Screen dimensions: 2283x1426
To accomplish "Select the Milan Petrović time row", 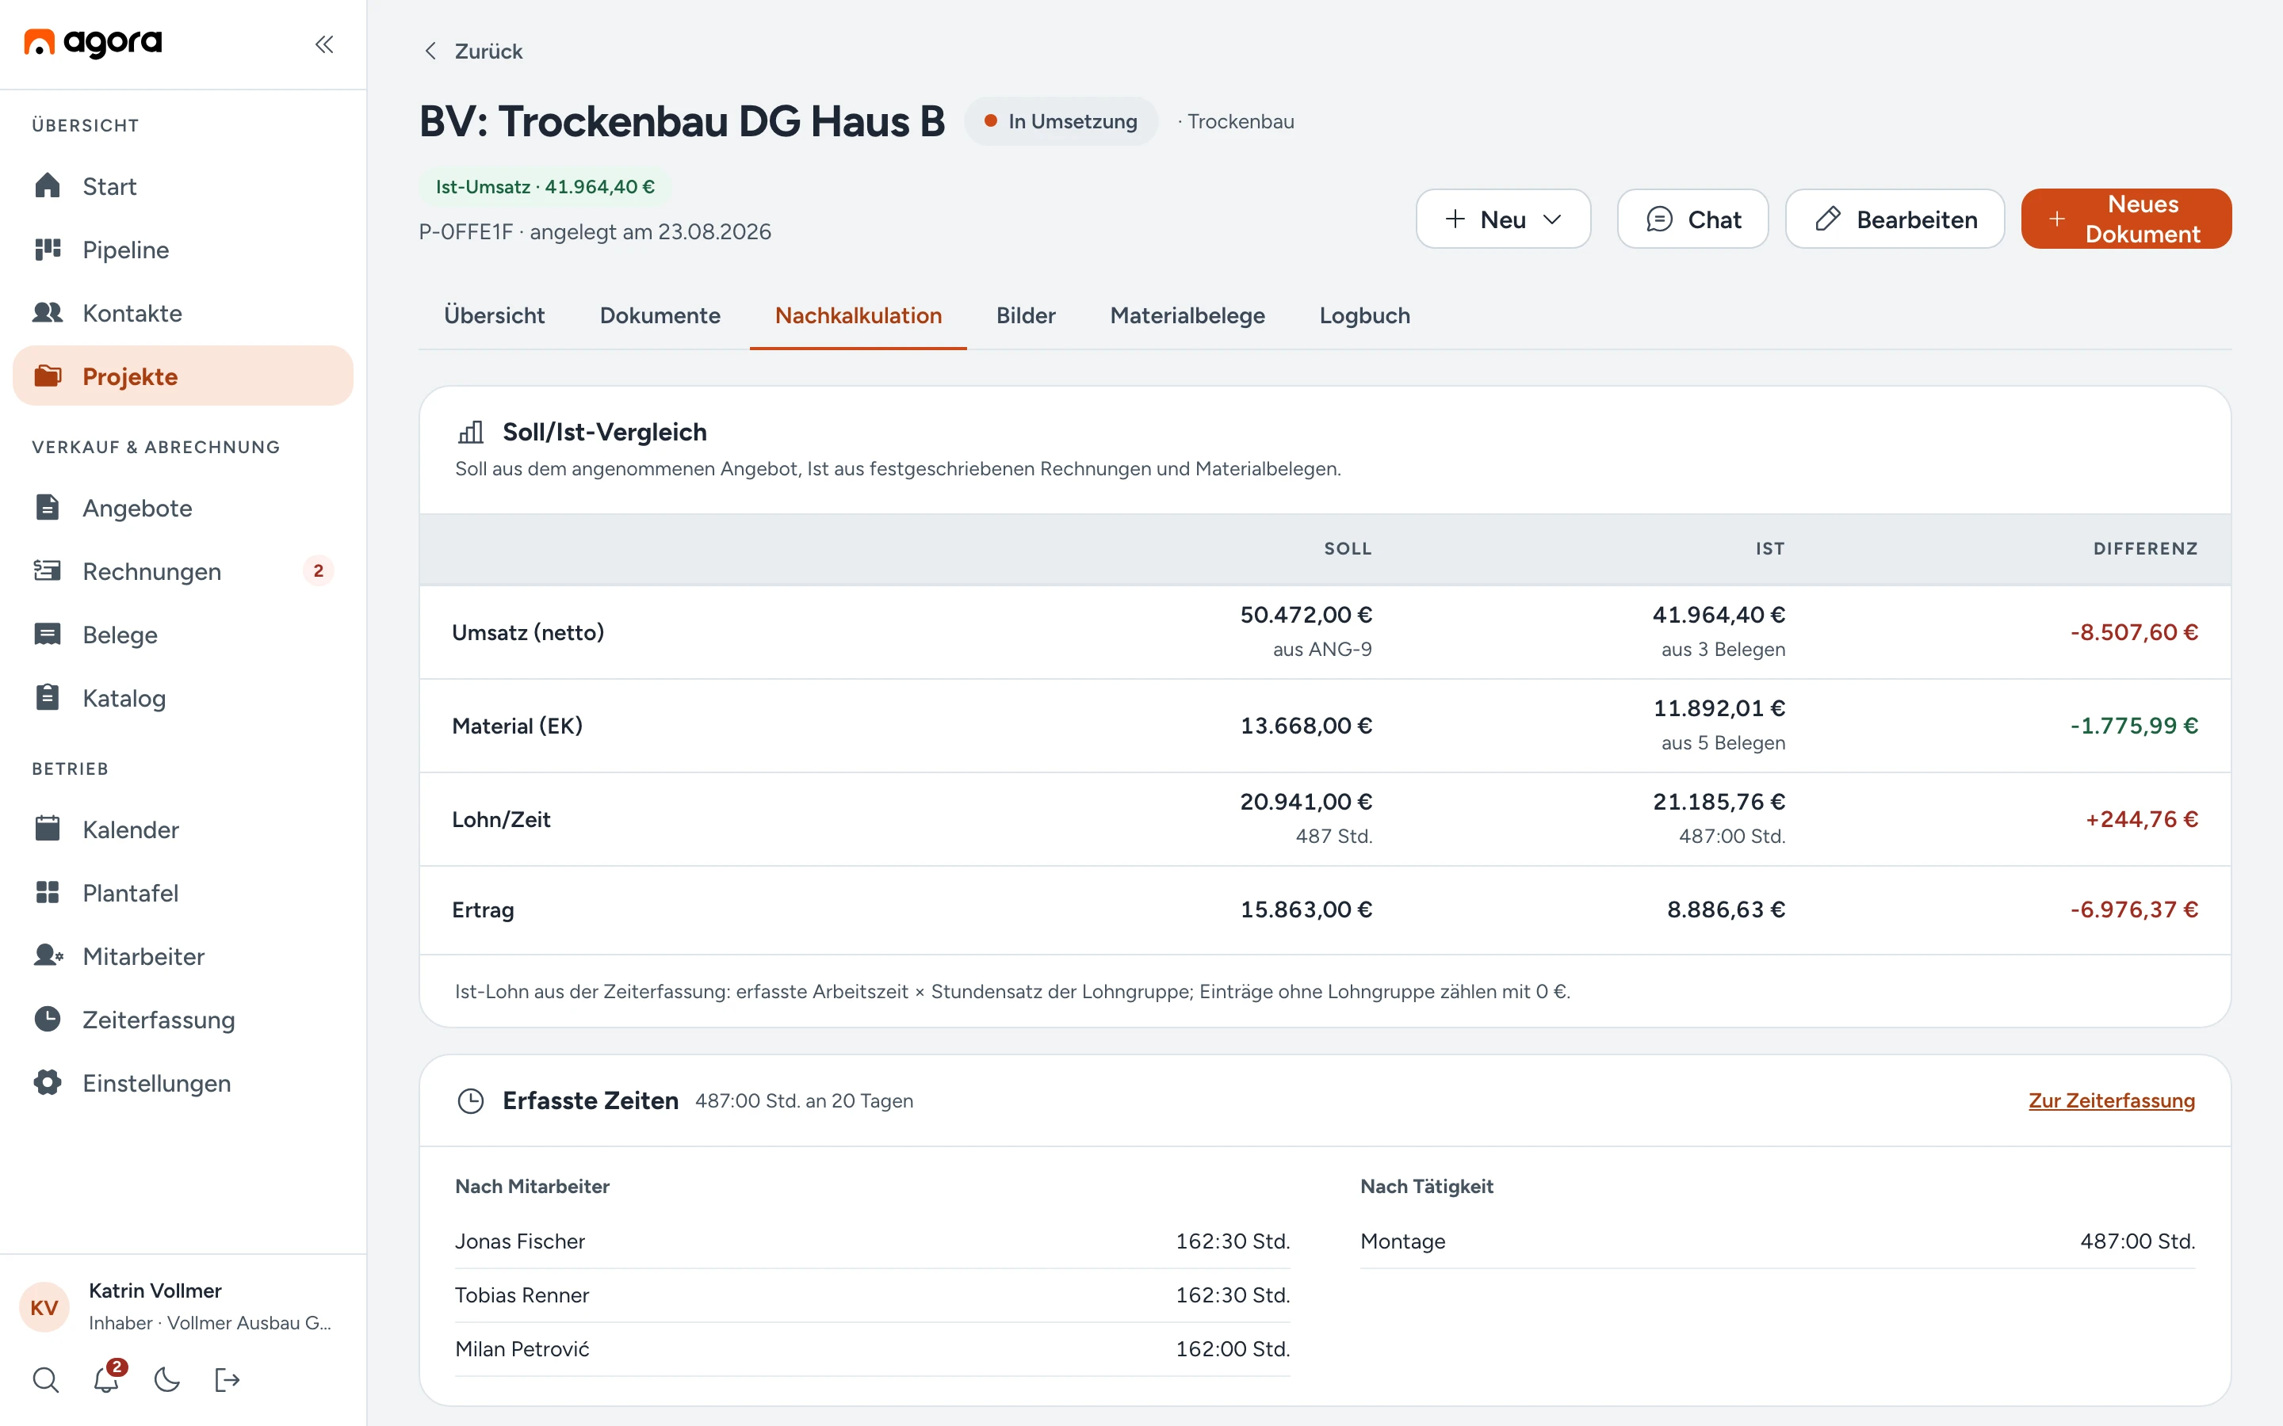I will point(872,1348).
